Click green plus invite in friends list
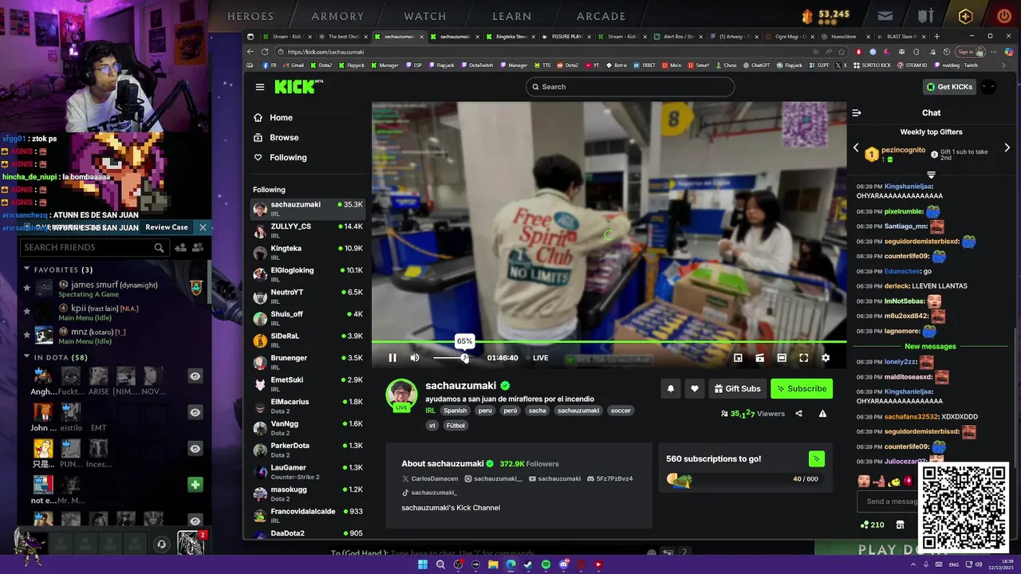 [x=195, y=485]
